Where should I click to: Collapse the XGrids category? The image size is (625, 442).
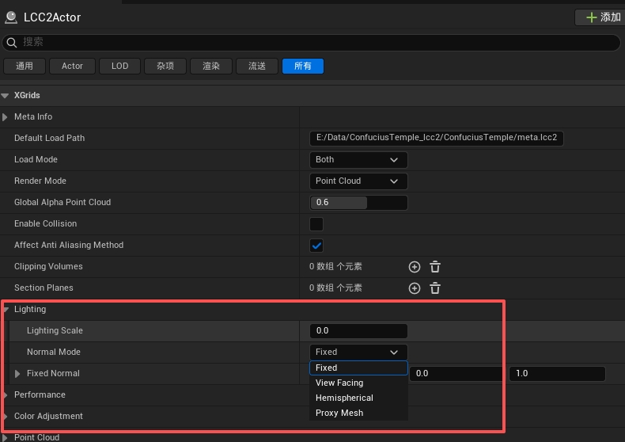click(x=6, y=96)
